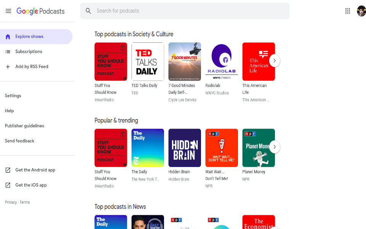Open Wait Wait... Don't Tell Me! cover art
The image size is (366, 229).
click(222, 148)
